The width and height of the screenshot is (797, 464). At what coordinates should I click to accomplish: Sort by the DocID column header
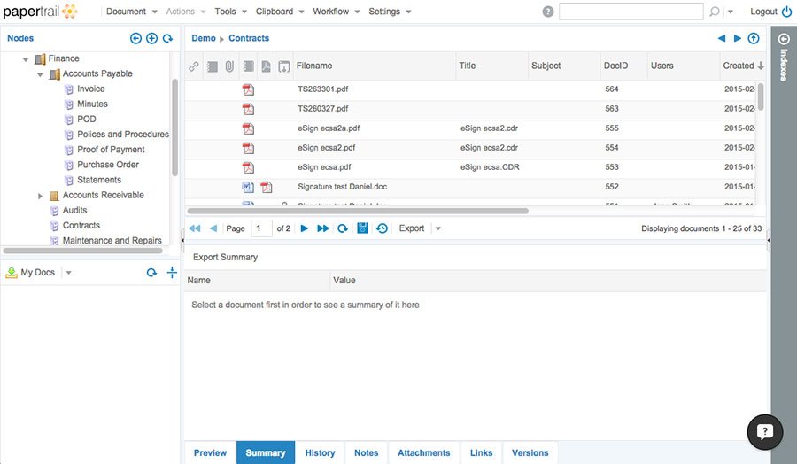(x=615, y=66)
